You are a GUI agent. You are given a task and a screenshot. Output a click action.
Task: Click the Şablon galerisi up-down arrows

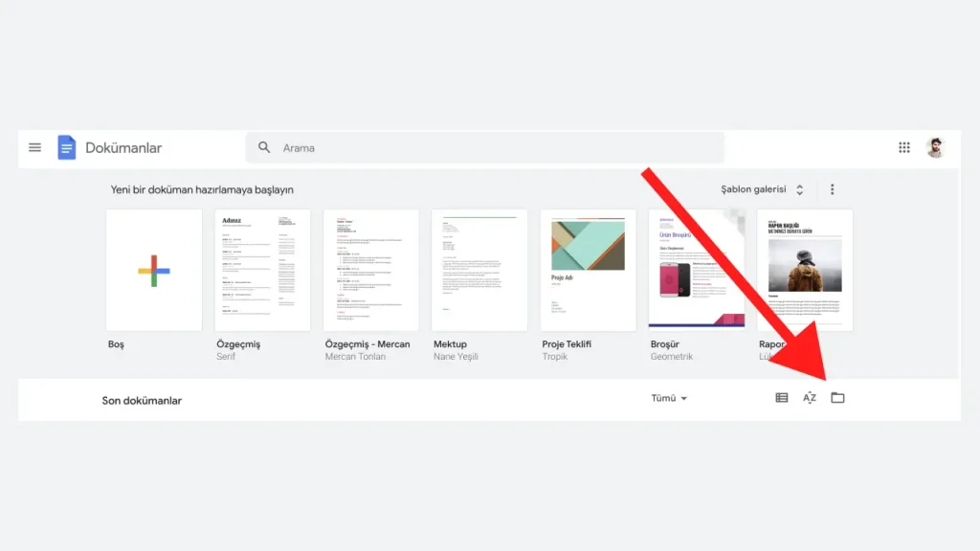pyautogui.click(x=799, y=190)
